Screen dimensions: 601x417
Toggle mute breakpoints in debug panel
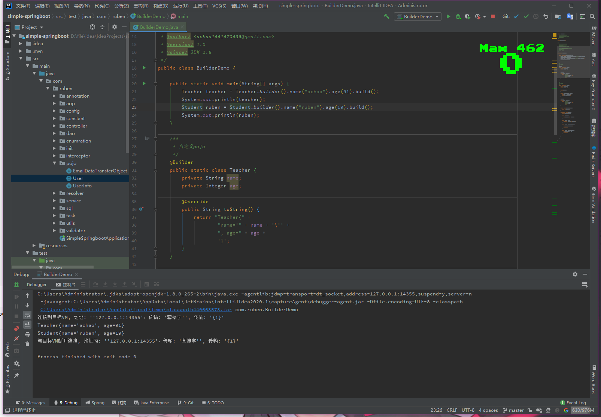16,338
